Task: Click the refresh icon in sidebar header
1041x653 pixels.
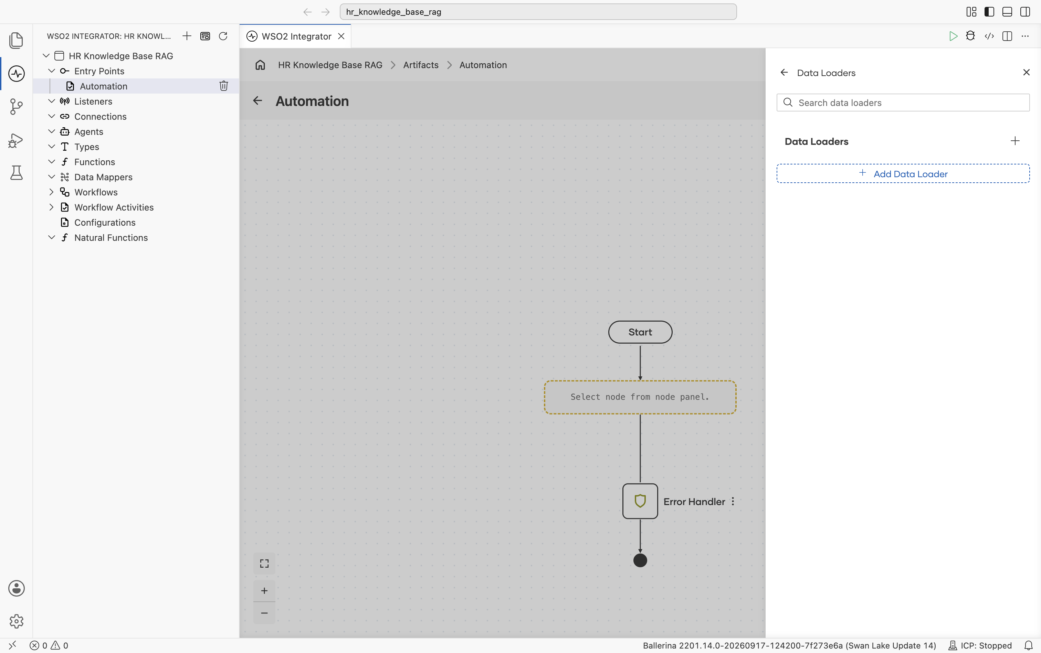Action: click(223, 36)
